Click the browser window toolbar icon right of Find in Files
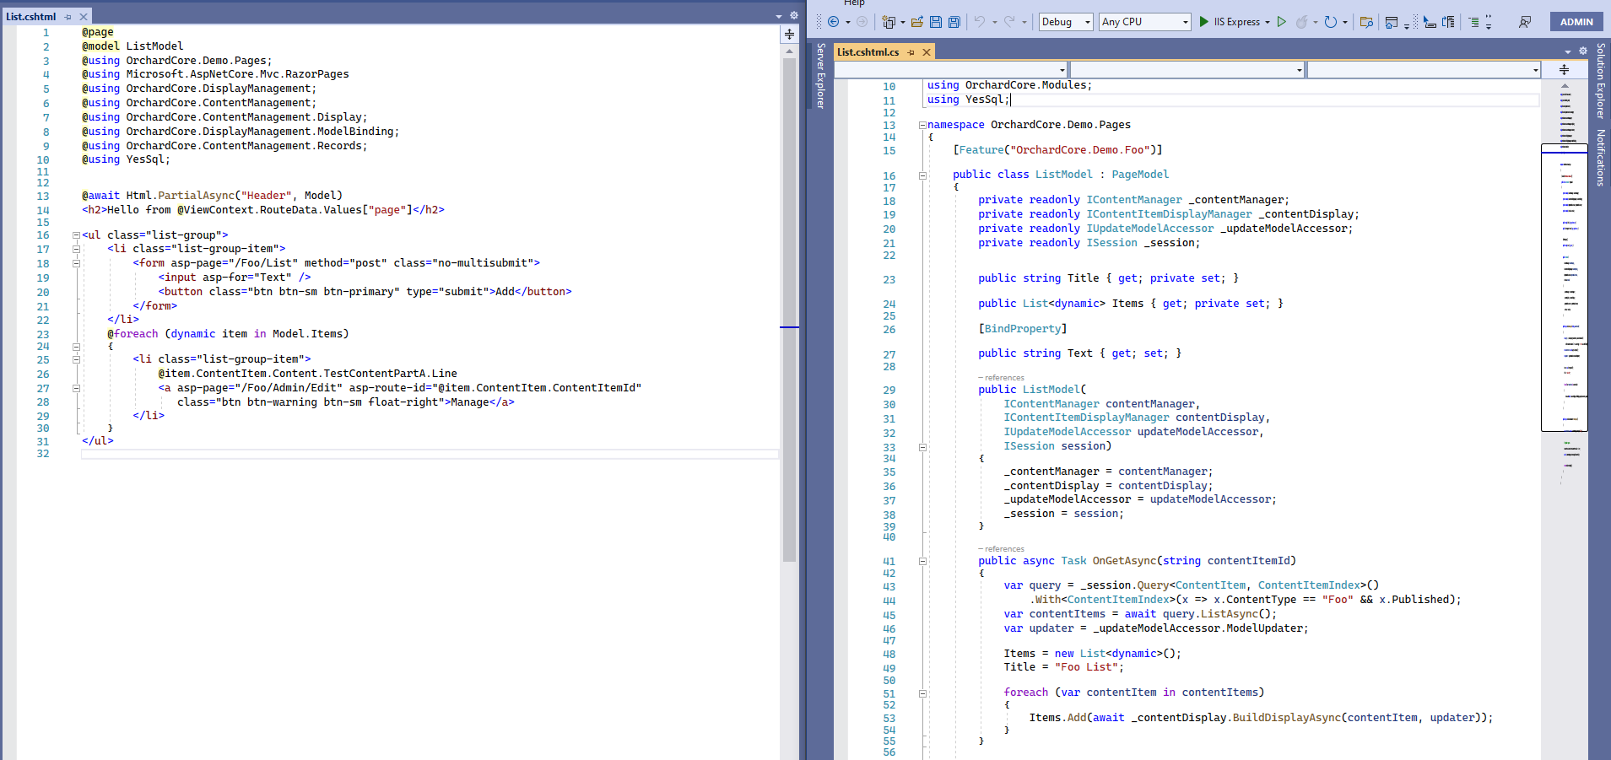Image resolution: width=1611 pixels, height=760 pixels. (1392, 22)
